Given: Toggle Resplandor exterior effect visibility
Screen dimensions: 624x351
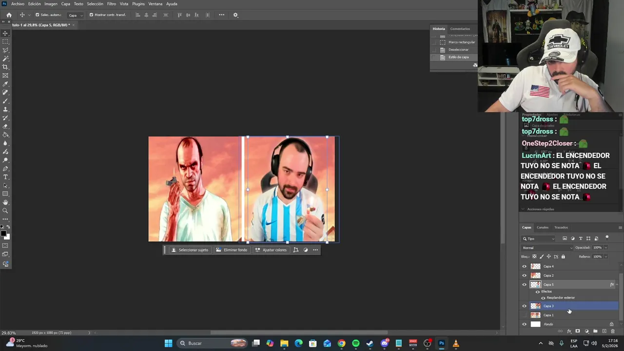Looking at the screenshot, I should click(543, 298).
